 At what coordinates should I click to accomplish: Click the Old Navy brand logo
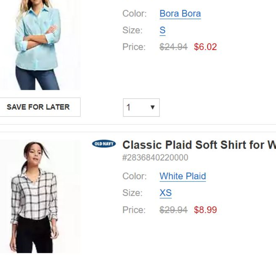[104, 144]
